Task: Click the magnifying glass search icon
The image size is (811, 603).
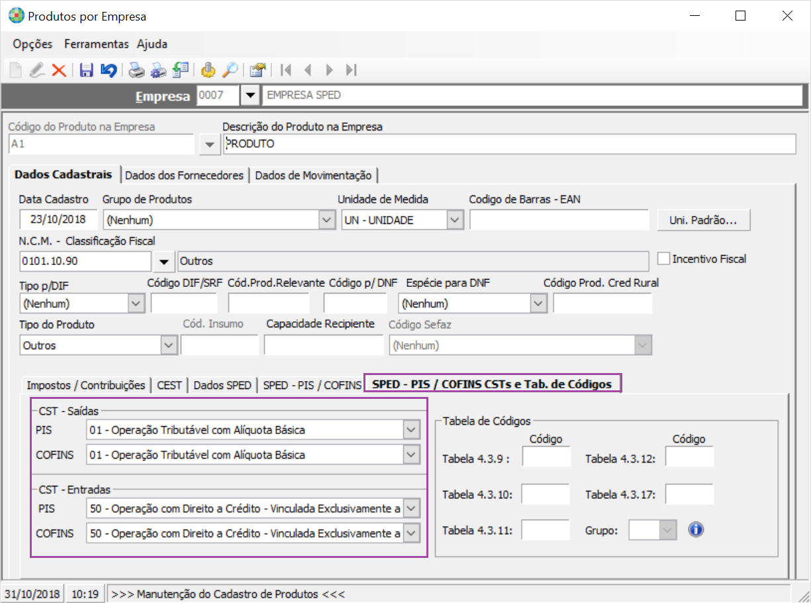Action: pyautogui.click(x=230, y=70)
